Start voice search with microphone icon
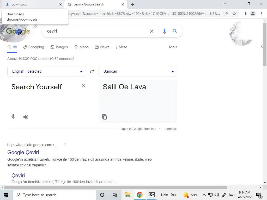The height and width of the screenshot is (200, 267). pos(164,31)
